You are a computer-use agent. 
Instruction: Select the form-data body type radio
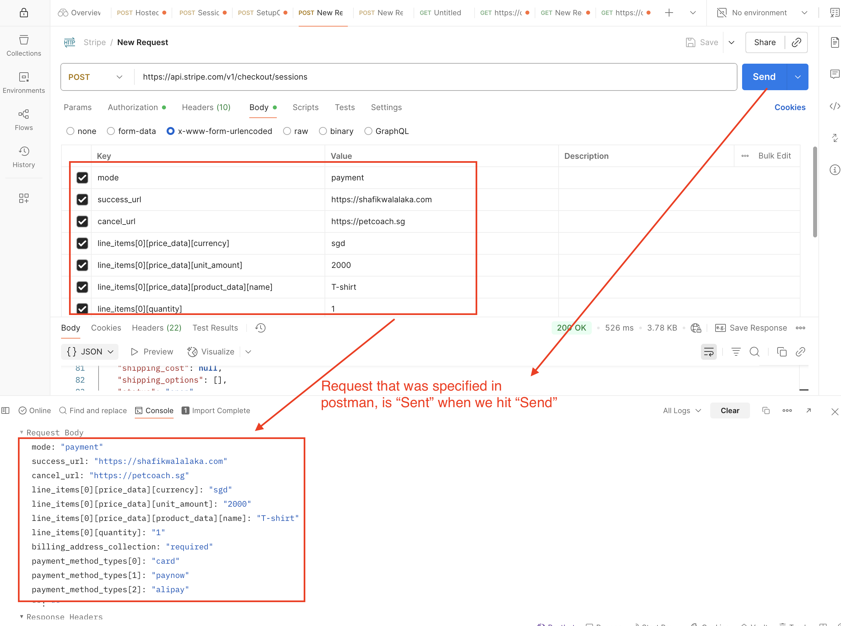[111, 131]
